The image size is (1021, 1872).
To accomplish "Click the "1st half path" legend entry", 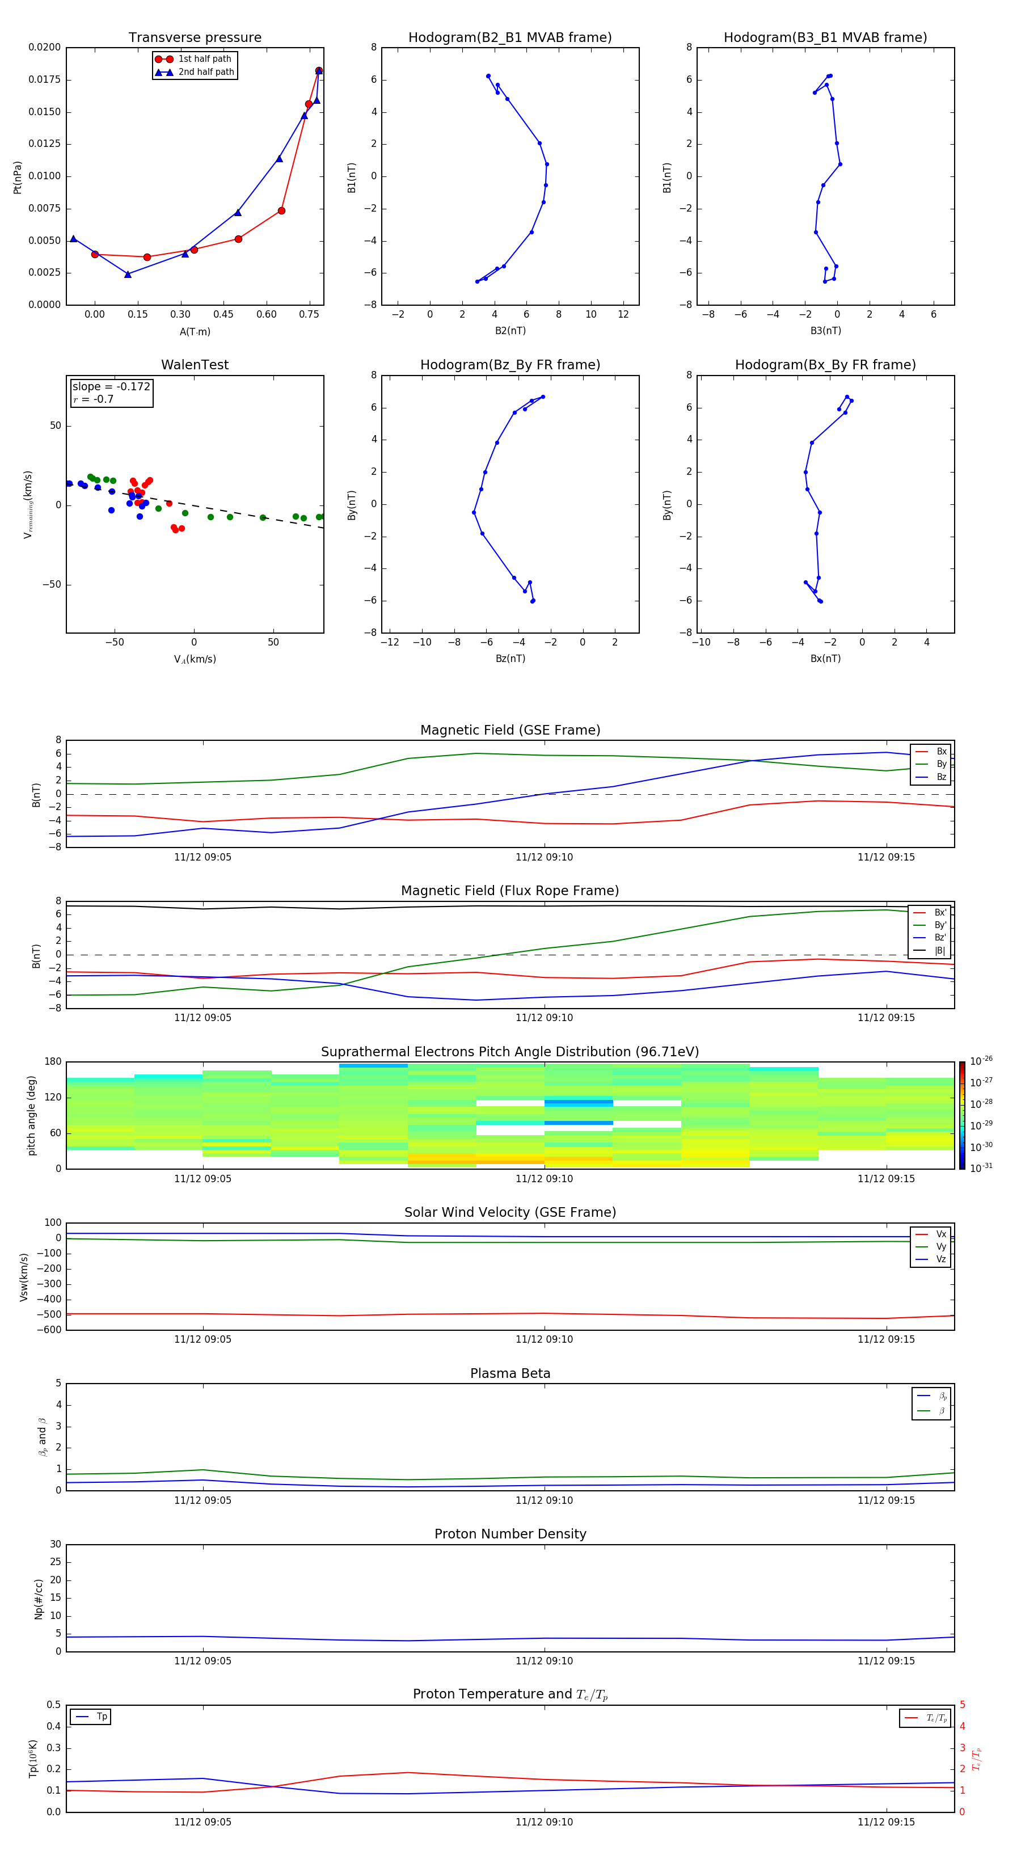I will click(193, 59).
